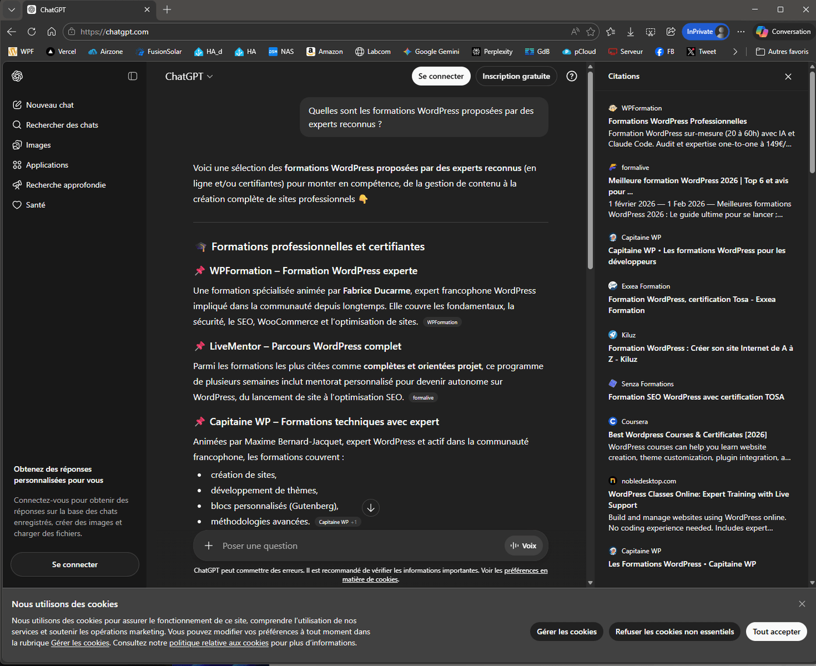Click the scroll-to-bottom arrow
Image resolution: width=816 pixels, height=666 pixels.
pos(371,508)
